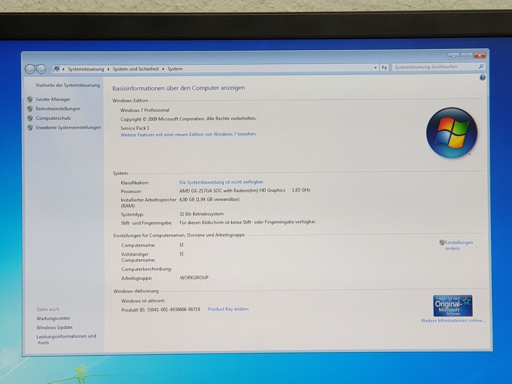Viewport: 512px width, 384px height.
Task: Select Systemsteuerung in the breadcrumb
Action: click(x=86, y=69)
